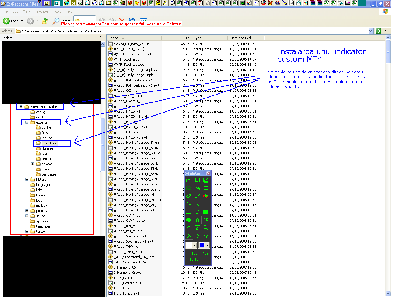Expand the history folder node
The image size is (397, 297).
pos(27,180)
